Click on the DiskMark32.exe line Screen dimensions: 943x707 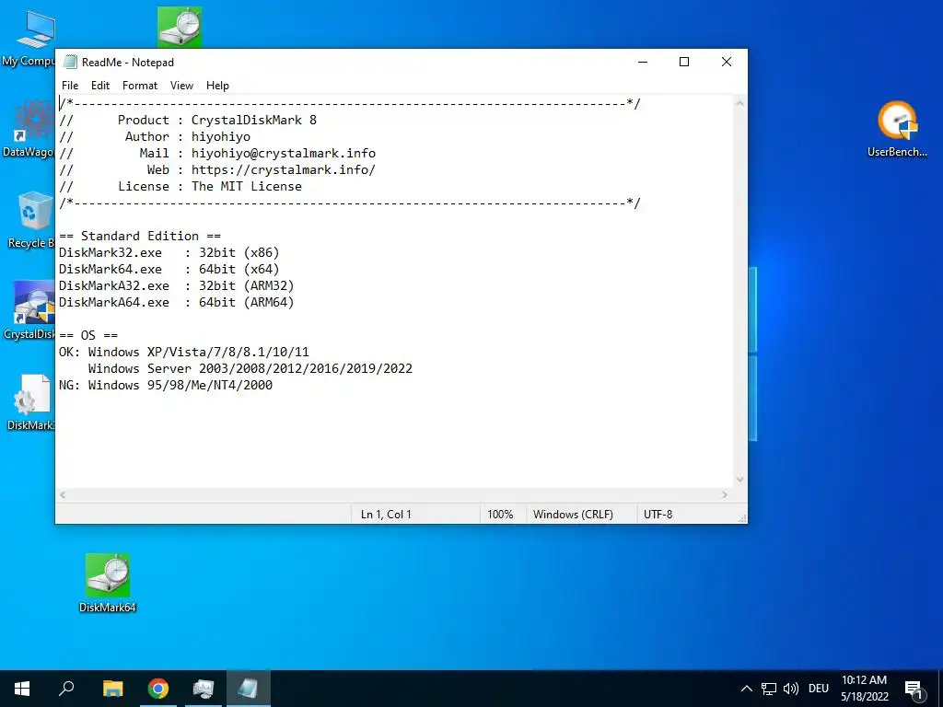[169, 252]
